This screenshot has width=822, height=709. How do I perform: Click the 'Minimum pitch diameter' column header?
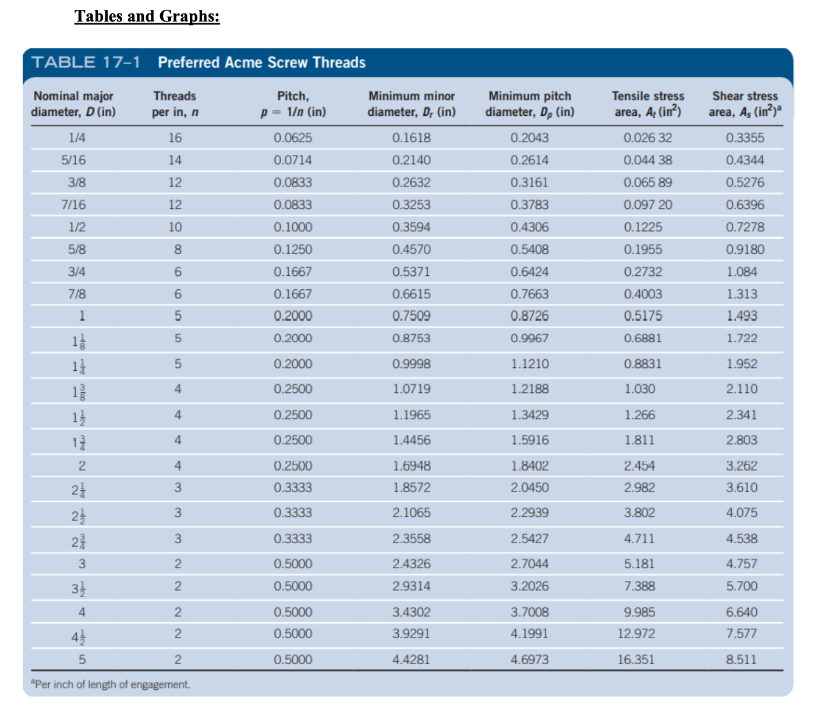tap(530, 104)
